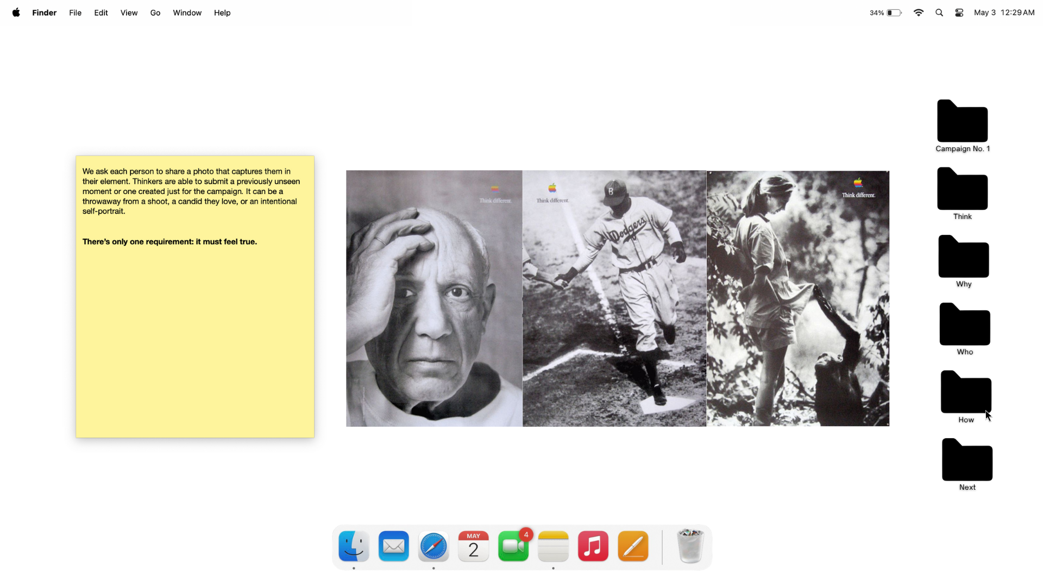Open the Apple menu
The width and height of the screenshot is (1043, 587).
click(16, 13)
